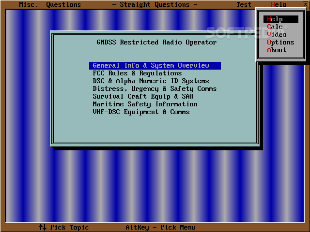The height and width of the screenshot is (232, 310).
Task: Select VHF-DSC Equipment & Comms topic
Action: (x=141, y=112)
